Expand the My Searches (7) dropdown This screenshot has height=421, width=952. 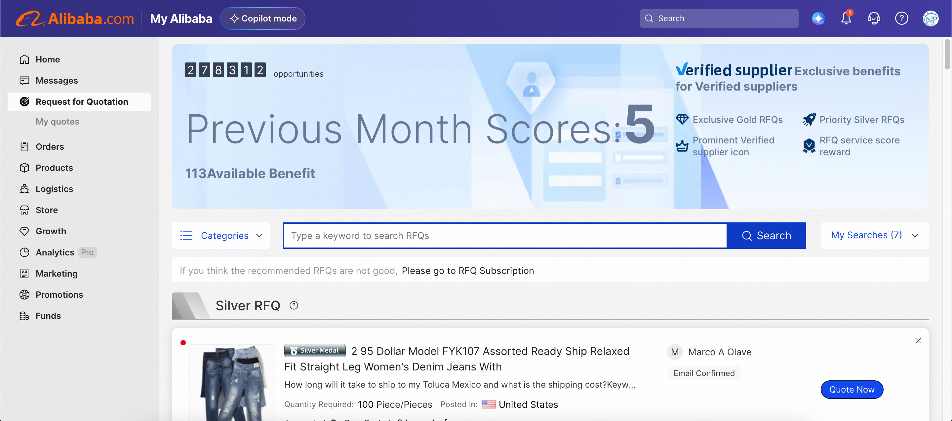pyautogui.click(x=874, y=236)
